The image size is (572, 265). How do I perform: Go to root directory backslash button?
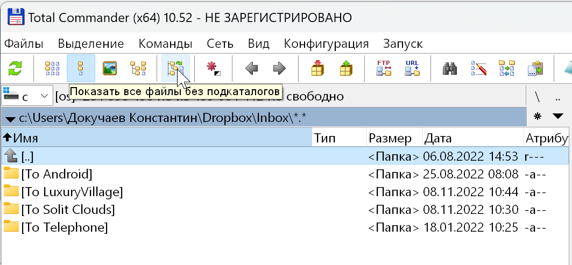[x=538, y=97]
